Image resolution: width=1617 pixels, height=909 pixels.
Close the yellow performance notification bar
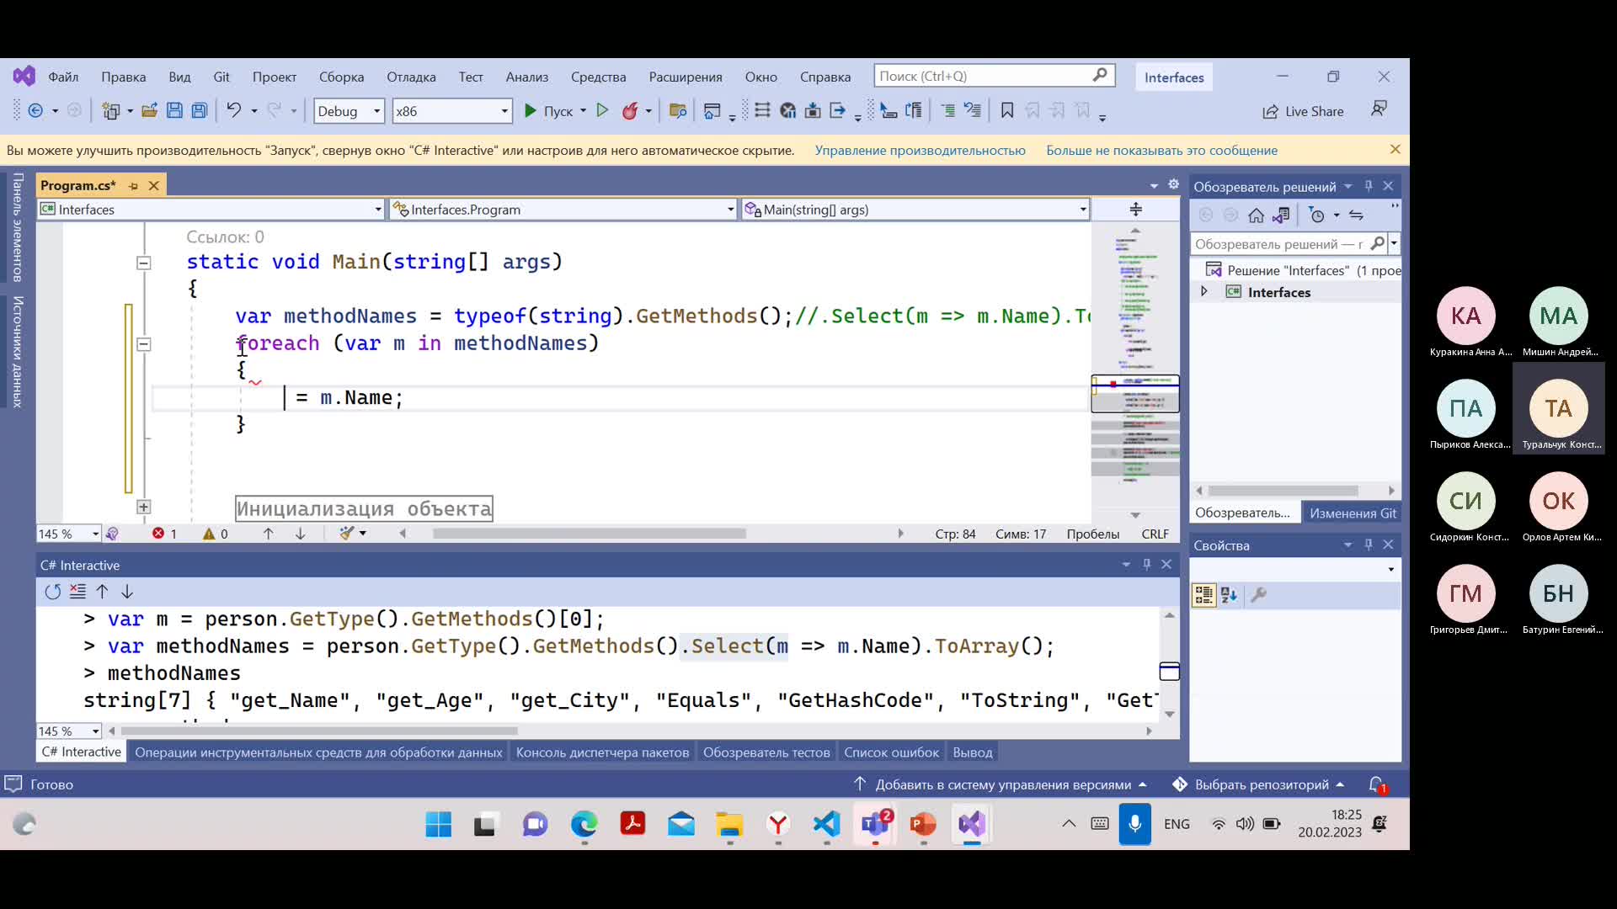click(x=1395, y=149)
